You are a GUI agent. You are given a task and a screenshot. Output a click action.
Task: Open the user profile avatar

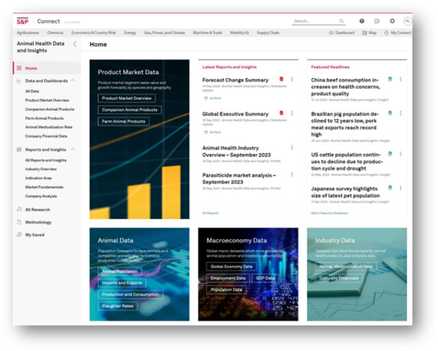[x=408, y=21]
